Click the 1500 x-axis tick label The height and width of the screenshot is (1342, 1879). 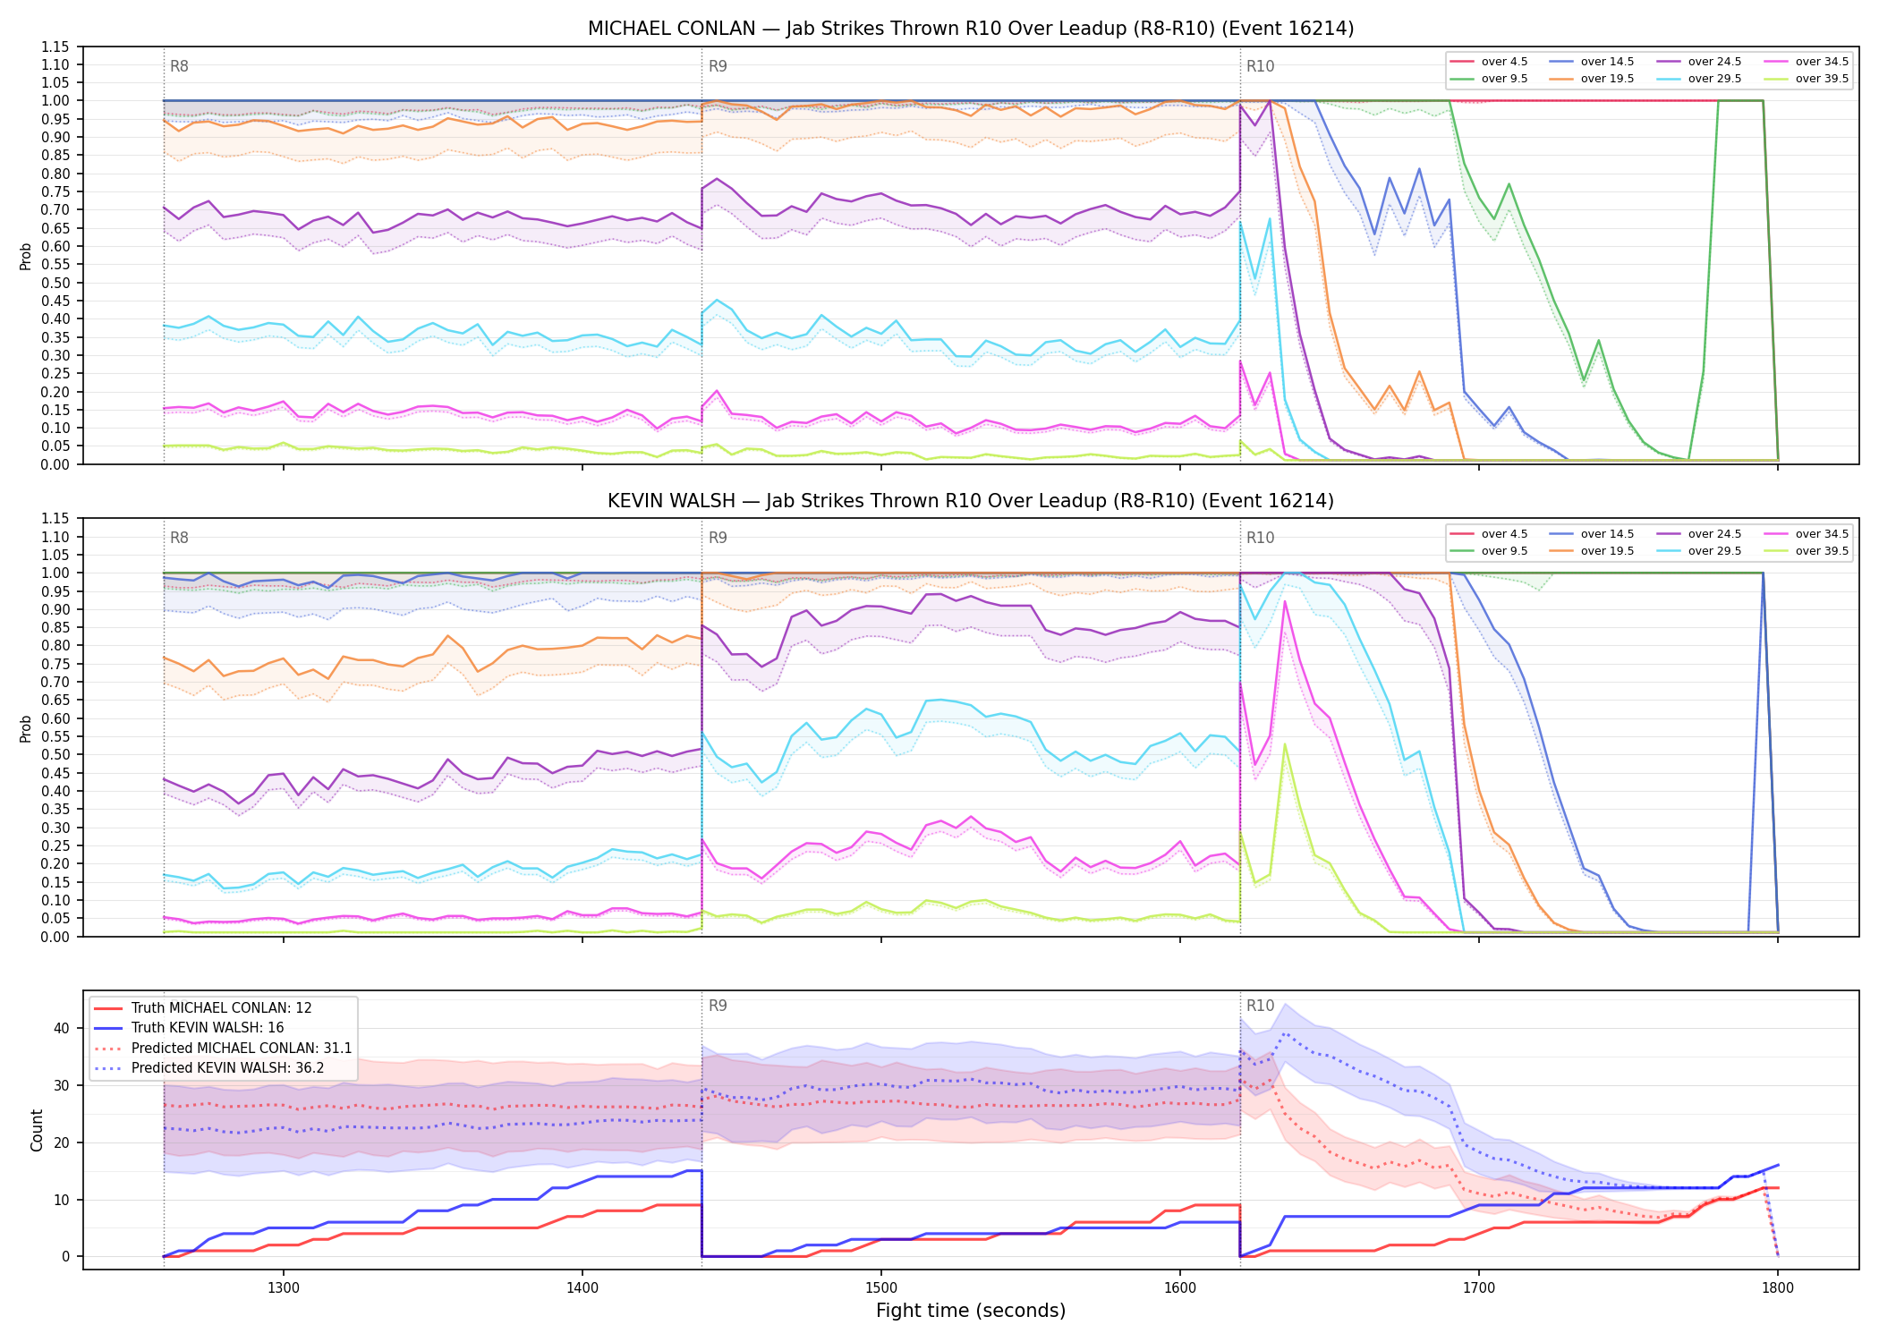[881, 1287]
